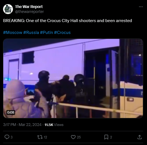
Task: Open the @thewarreporter handle link
Action: tap(29, 12)
